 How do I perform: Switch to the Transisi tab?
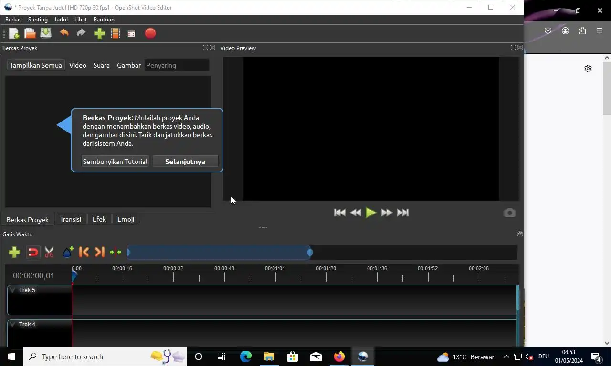pyautogui.click(x=71, y=219)
